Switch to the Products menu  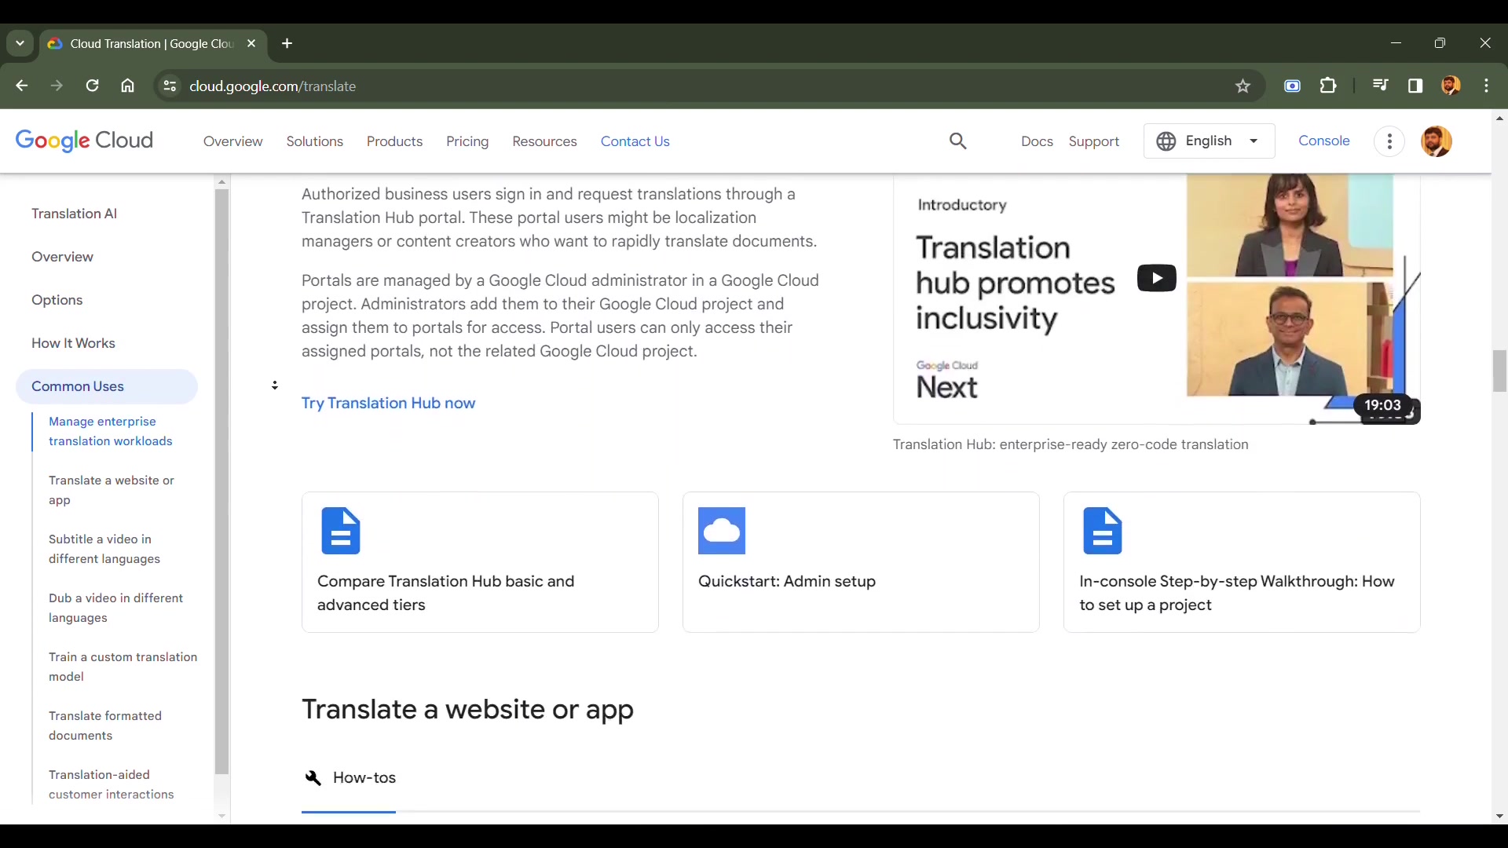pos(394,141)
